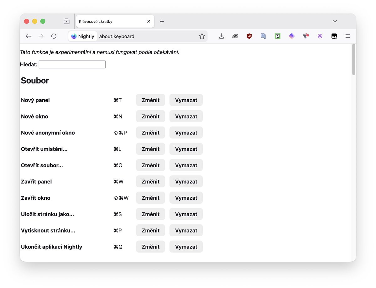This screenshot has height=288, width=376.
Task: Open the purple snowflake extension
Action: [320, 36]
